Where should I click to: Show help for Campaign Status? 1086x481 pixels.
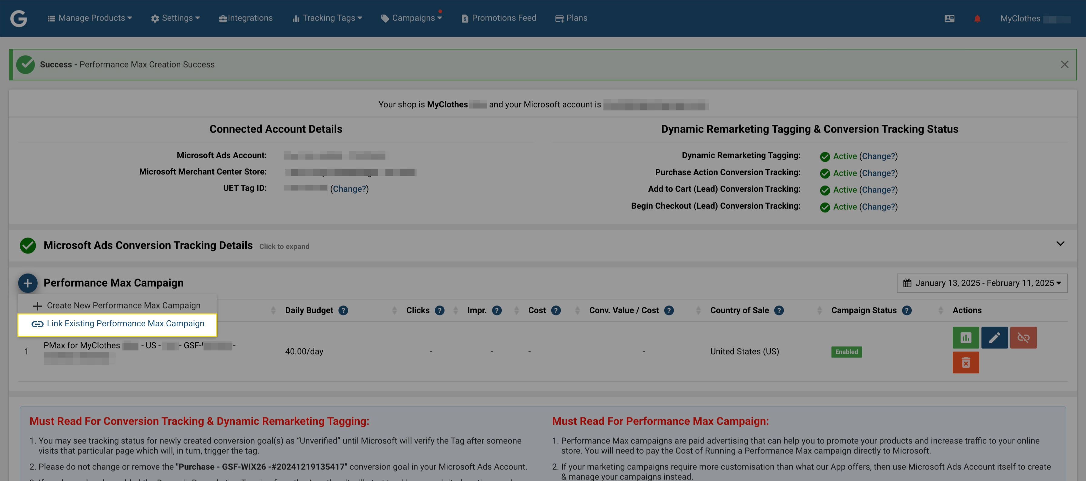coord(907,310)
